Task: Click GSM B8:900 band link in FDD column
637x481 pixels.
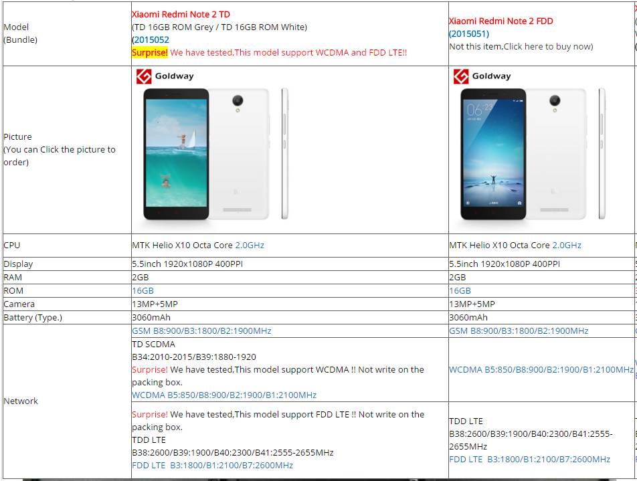Action: point(519,331)
